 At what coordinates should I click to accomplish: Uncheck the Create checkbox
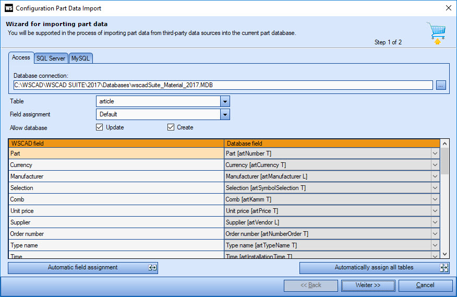coord(171,127)
